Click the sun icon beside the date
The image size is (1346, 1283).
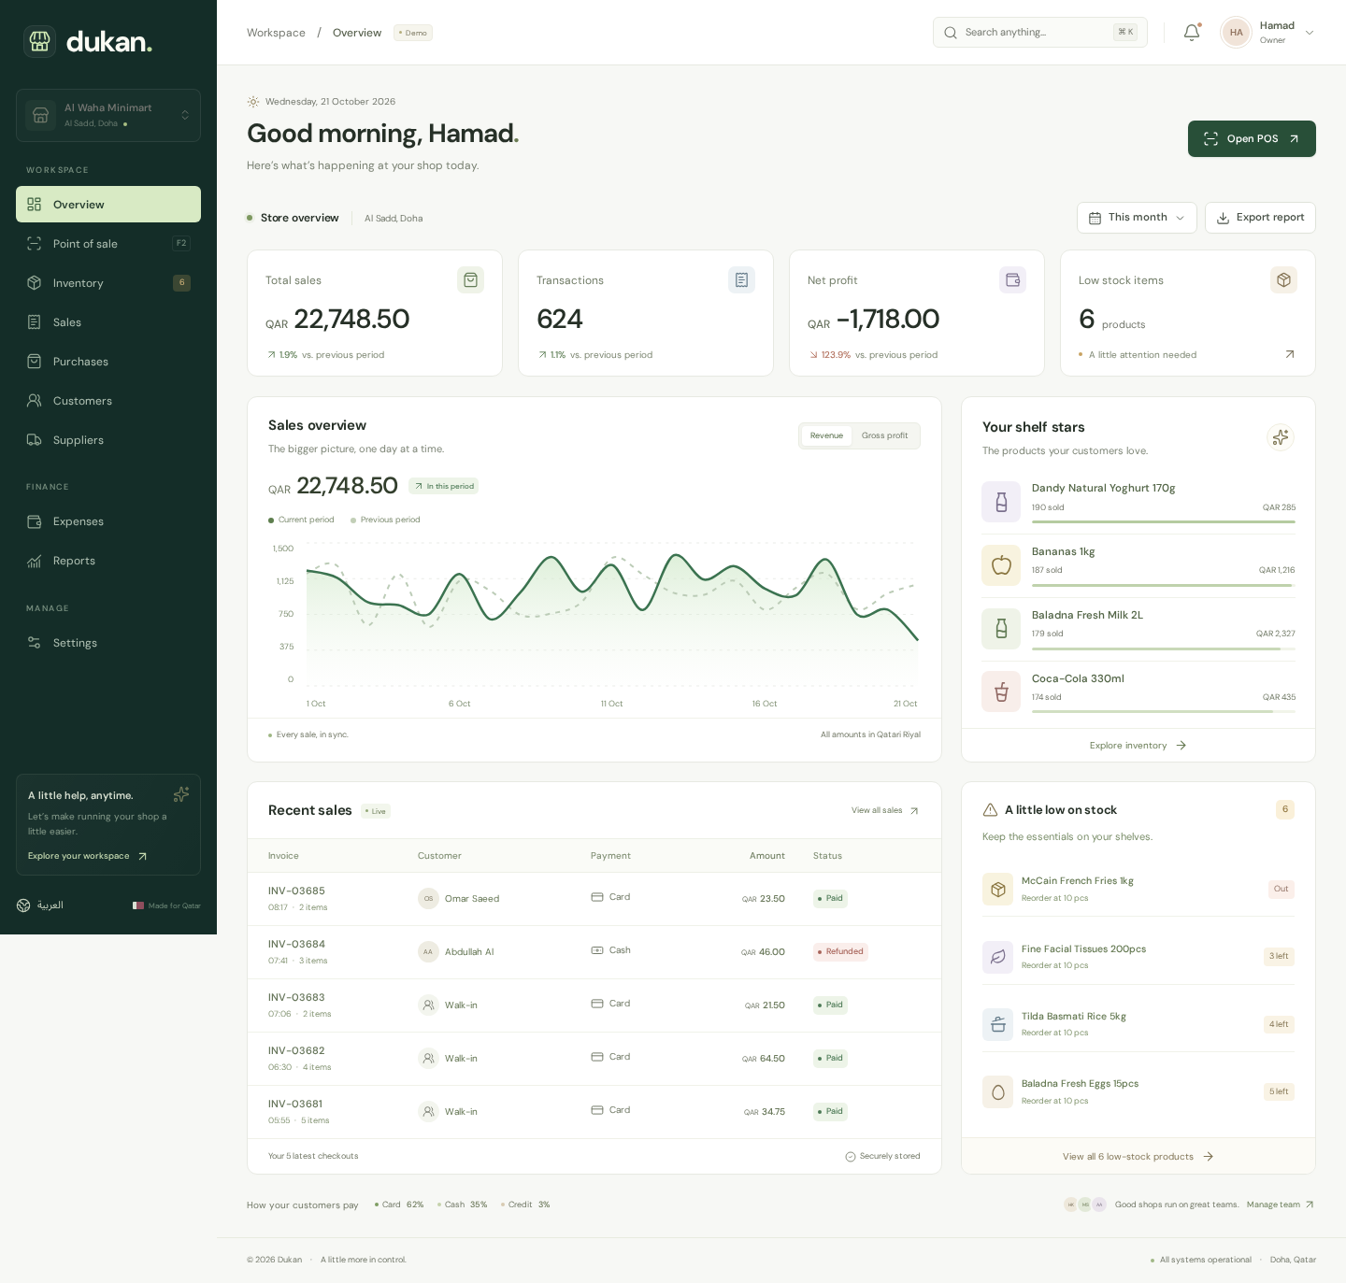(x=253, y=102)
